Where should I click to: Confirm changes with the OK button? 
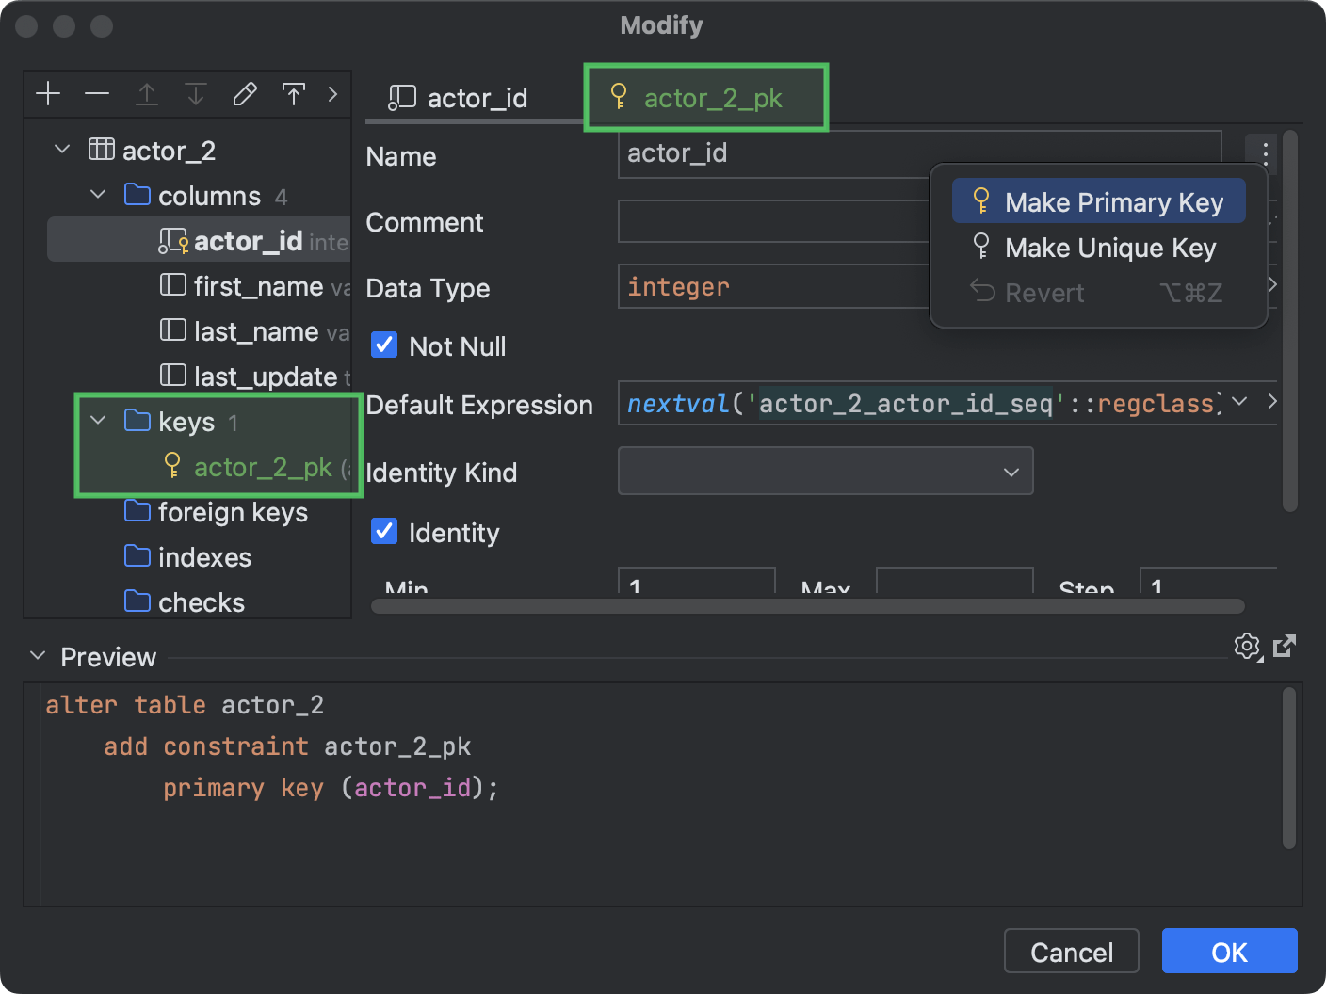(x=1229, y=951)
